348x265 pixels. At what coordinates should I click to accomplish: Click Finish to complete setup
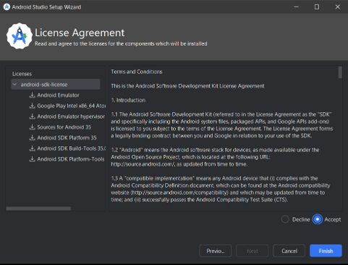[x=326, y=251]
